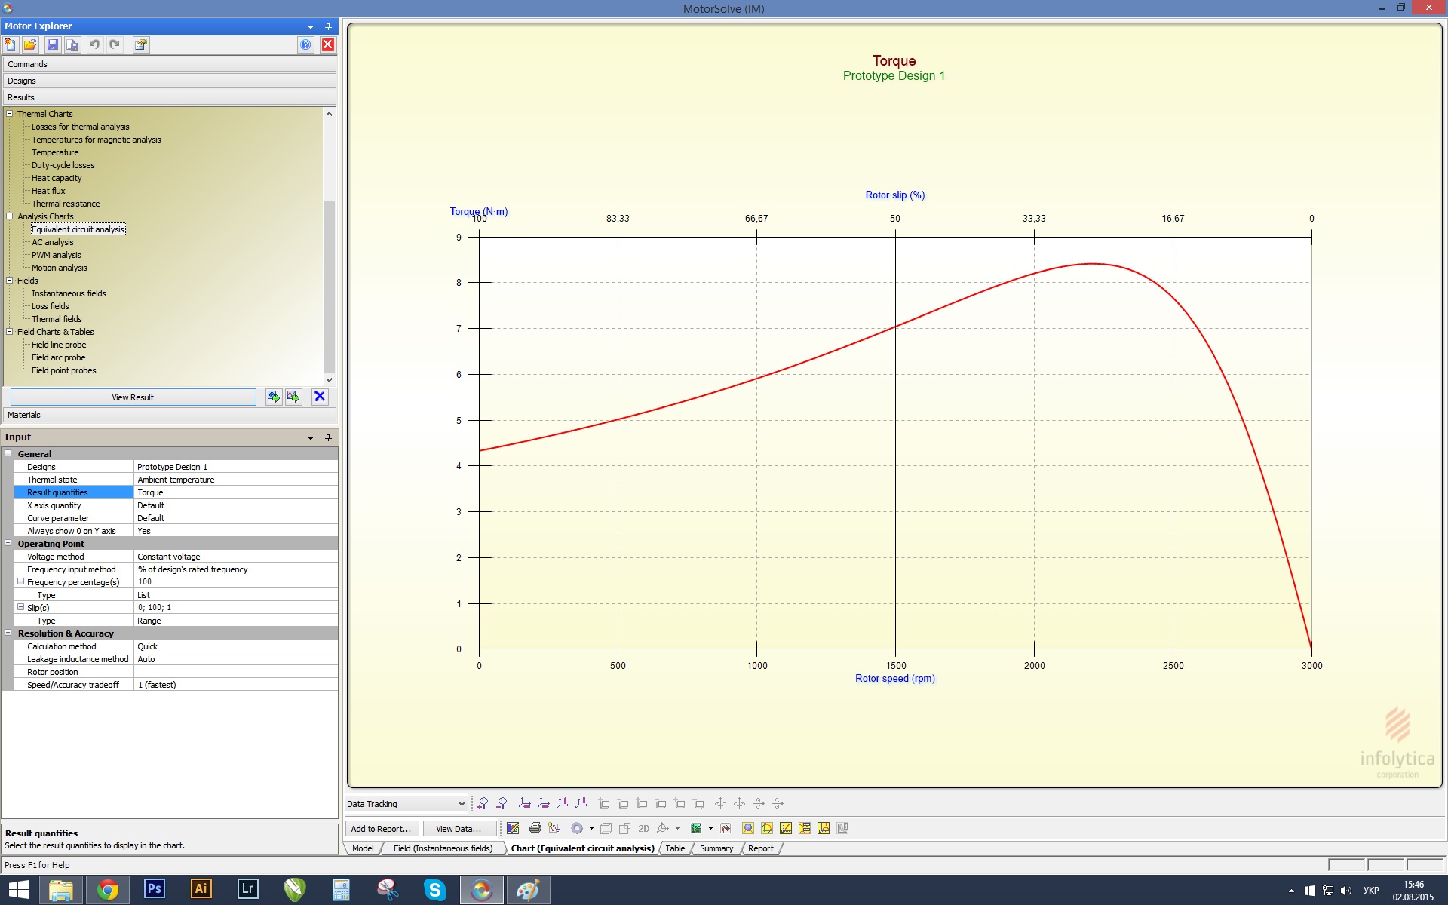This screenshot has width=1448, height=905.
Task: Click the save floppy disk icon
Action: tap(52, 44)
